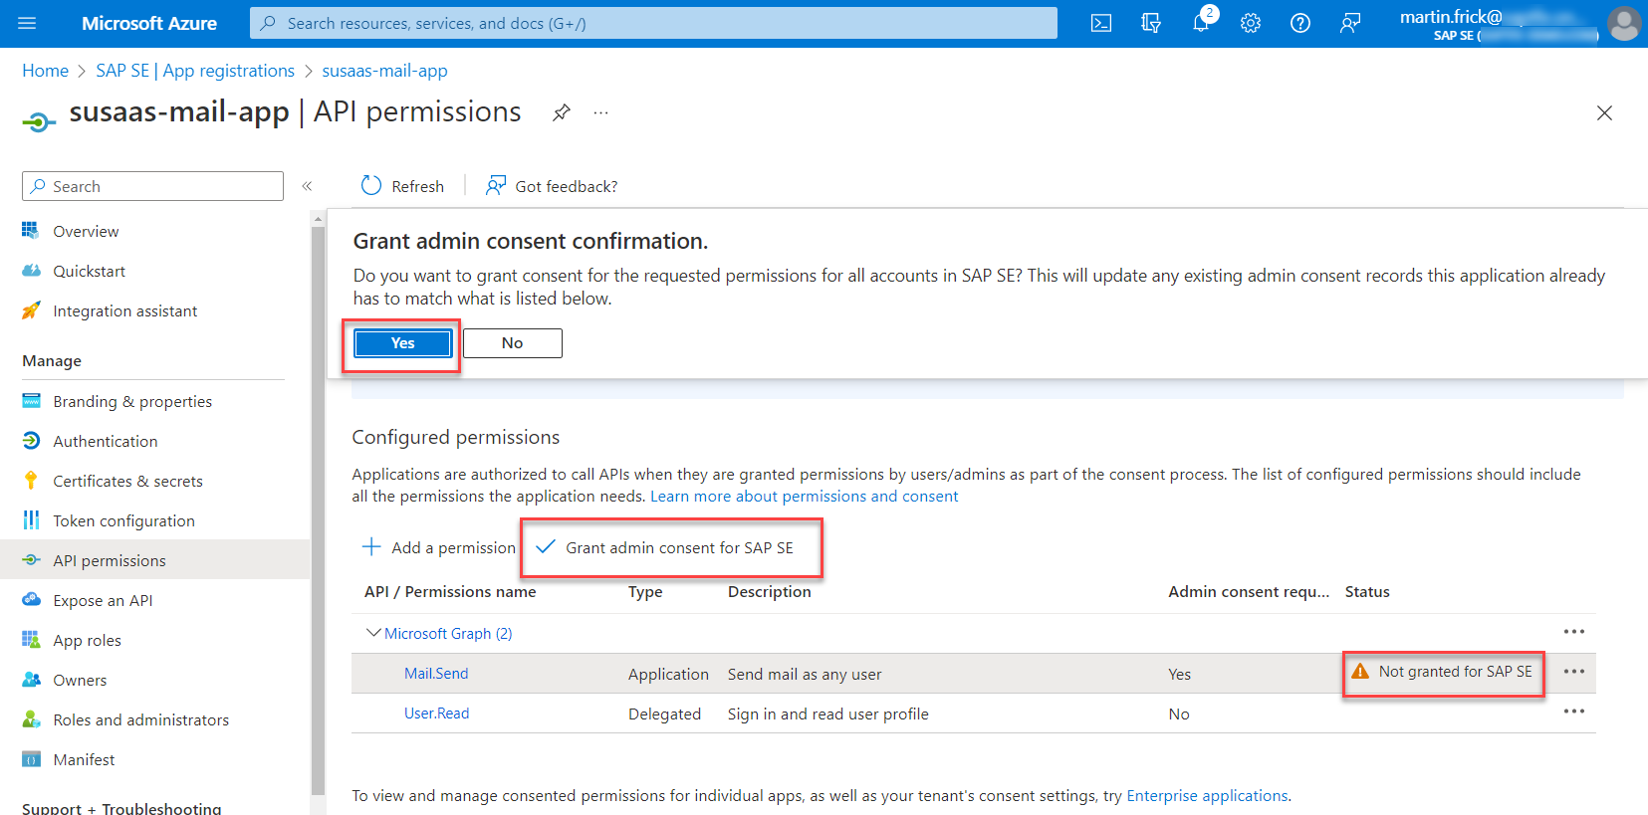The image size is (1648, 815).
Task: Open the Microsoft Graph (2) link
Action: [x=448, y=633]
